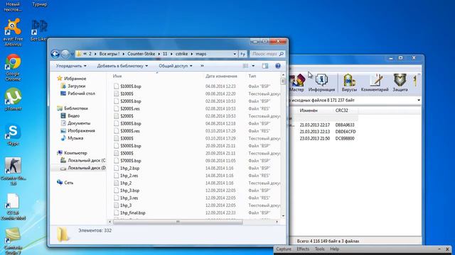Launch the µTorrent desktop shortcut
The image size is (455, 255).
click(13, 99)
